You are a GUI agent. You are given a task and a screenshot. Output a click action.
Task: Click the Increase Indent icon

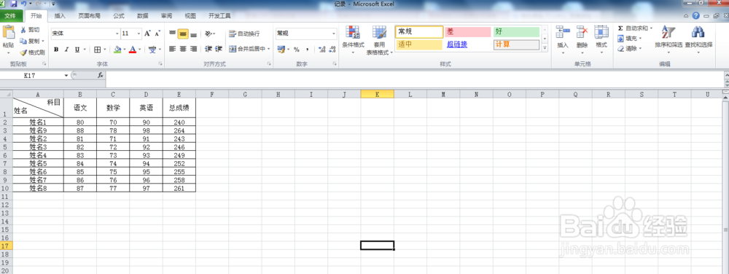point(219,49)
